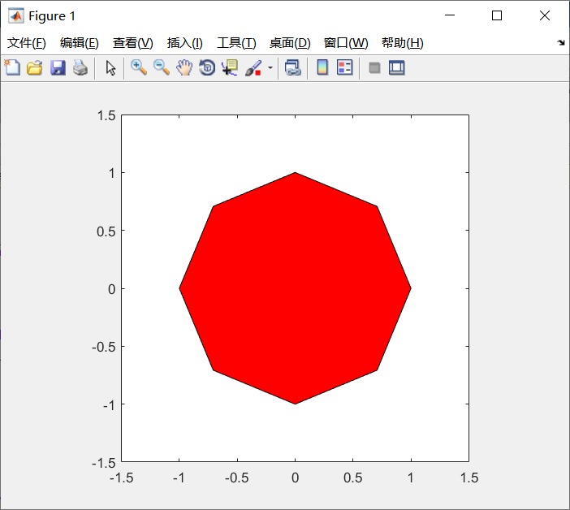Click Show Plot Tools and dock icon
Viewport: 570px width, 510px height.
tap(396, 67)
